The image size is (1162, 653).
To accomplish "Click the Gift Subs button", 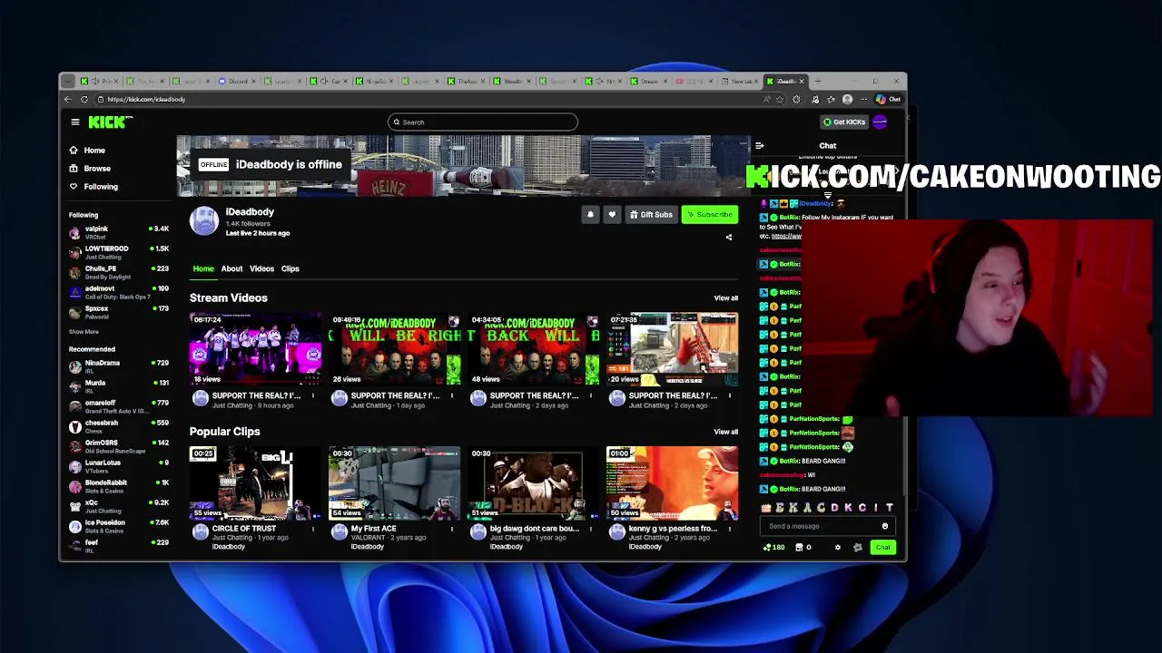I will pos(651,215).
